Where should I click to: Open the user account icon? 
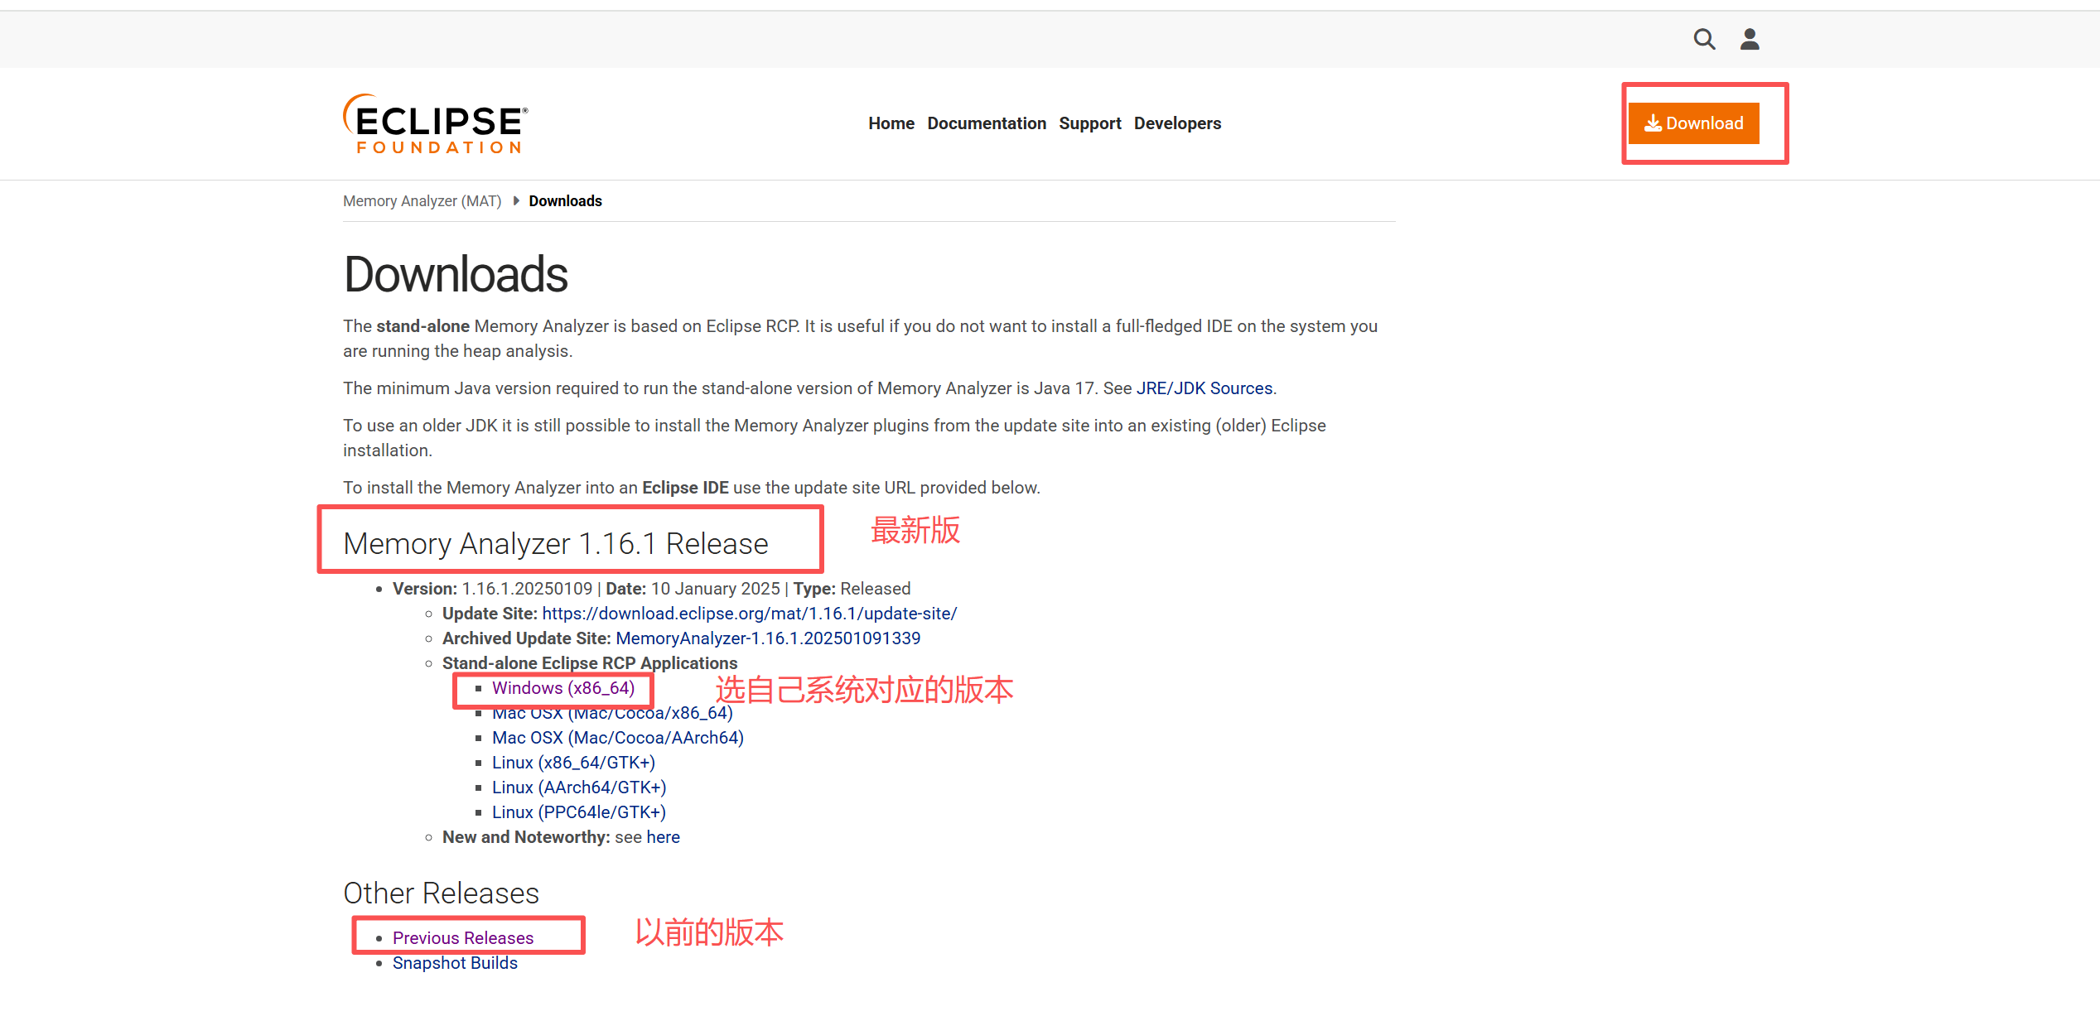[x=1749, y=39]
